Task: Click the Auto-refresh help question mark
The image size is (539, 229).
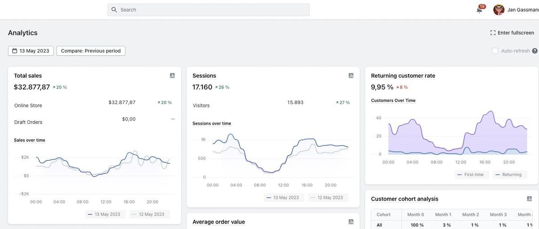Action: (x=535, y=51)
